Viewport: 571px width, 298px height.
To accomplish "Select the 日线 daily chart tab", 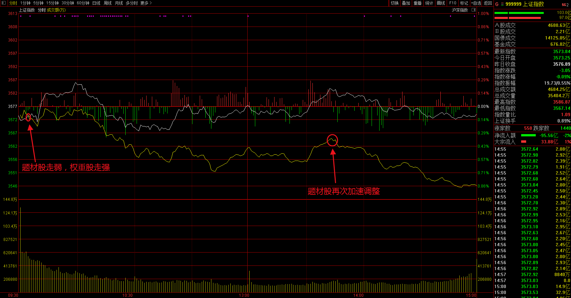I will click(96, 3).
